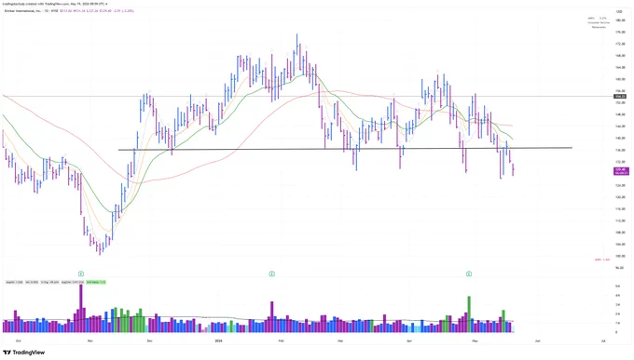The image size is (634, 360).
Task: Click the Mar label on time axis
Action: click(x=340, y=341)
